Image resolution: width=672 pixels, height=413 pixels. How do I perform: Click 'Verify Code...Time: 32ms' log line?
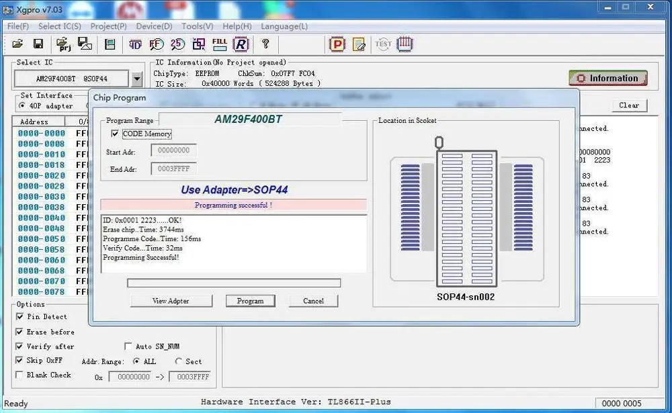142,248
